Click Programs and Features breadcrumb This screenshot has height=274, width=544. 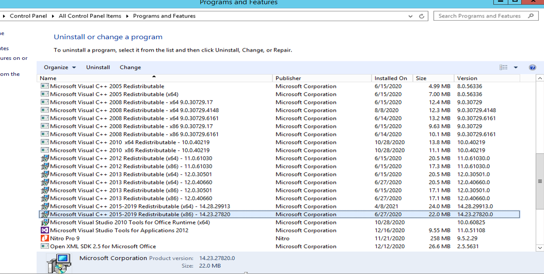(164, 16)
